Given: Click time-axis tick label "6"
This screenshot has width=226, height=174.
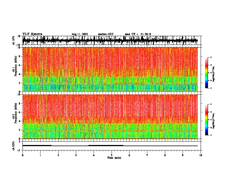Looking at the screenshot, I should tap(129, 155).
